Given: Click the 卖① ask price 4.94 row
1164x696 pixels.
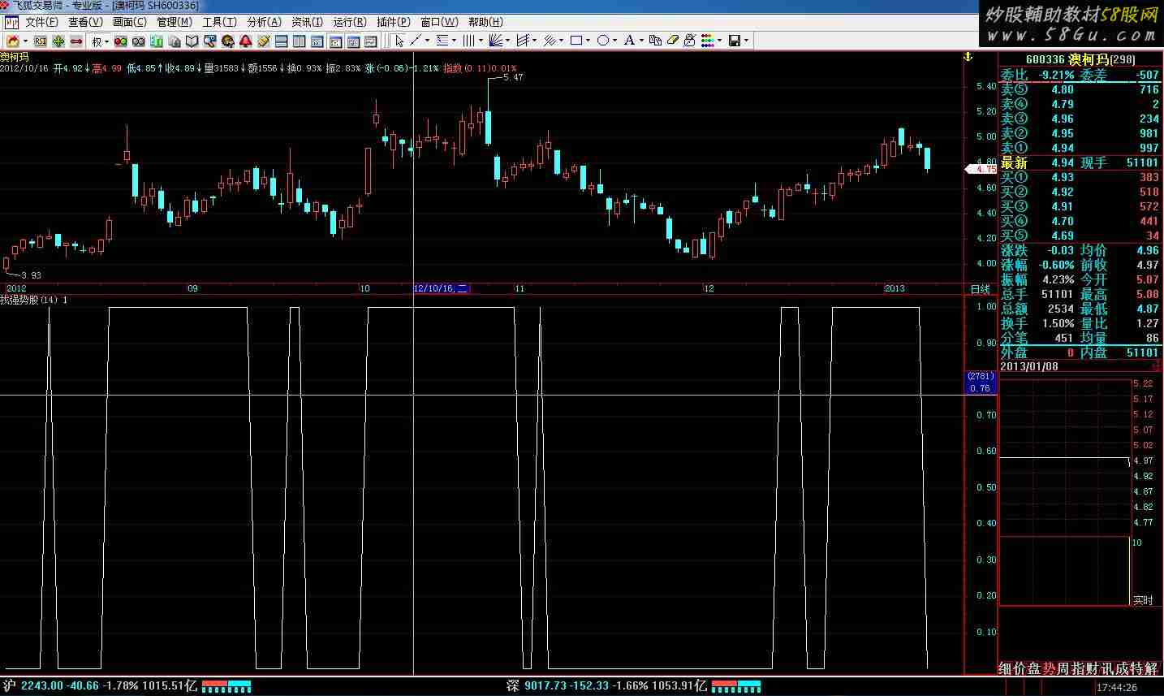Looking at the screenshot, I should [x=1080, y=148].
